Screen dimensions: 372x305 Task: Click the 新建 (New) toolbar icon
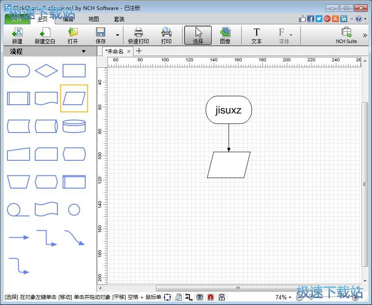17,35
